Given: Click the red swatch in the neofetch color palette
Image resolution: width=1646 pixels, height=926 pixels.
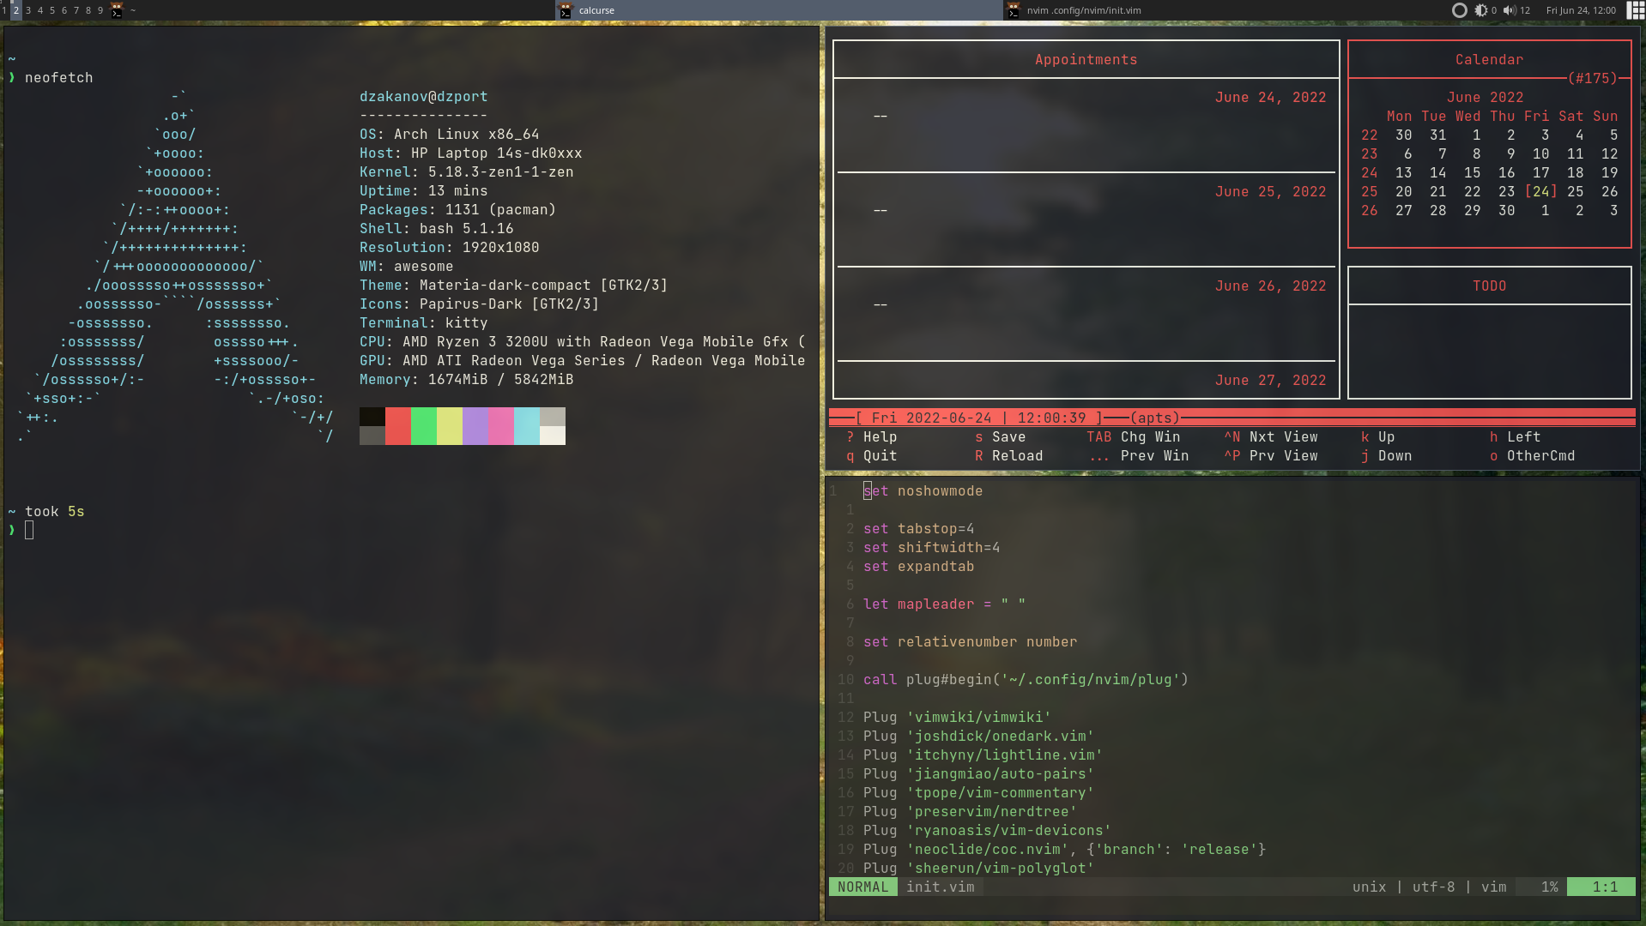Looking at the screenshot, I should 397,425.
